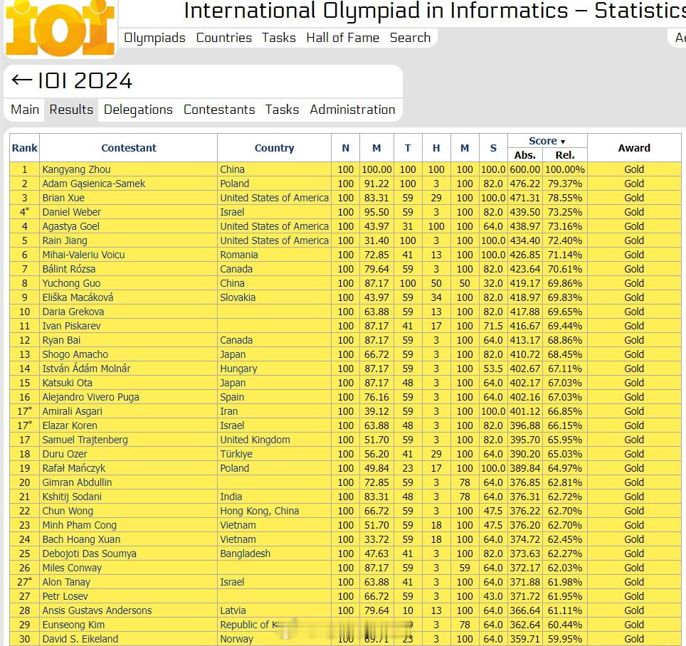Image resolution: width=686 pixels, height=646 pixels.
Task: Open the Countries menu
Action: (x=223, y=38)
